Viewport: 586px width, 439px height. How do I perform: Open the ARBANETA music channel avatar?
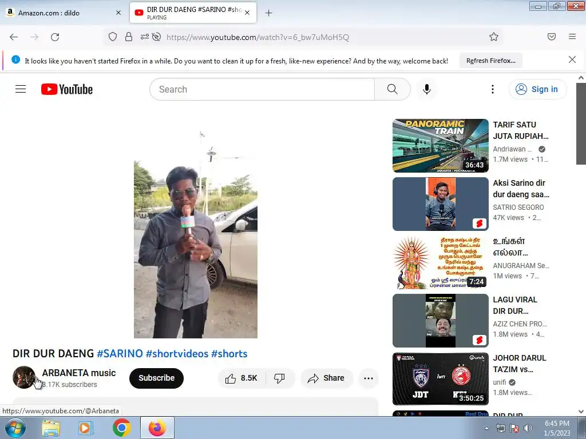24,377
